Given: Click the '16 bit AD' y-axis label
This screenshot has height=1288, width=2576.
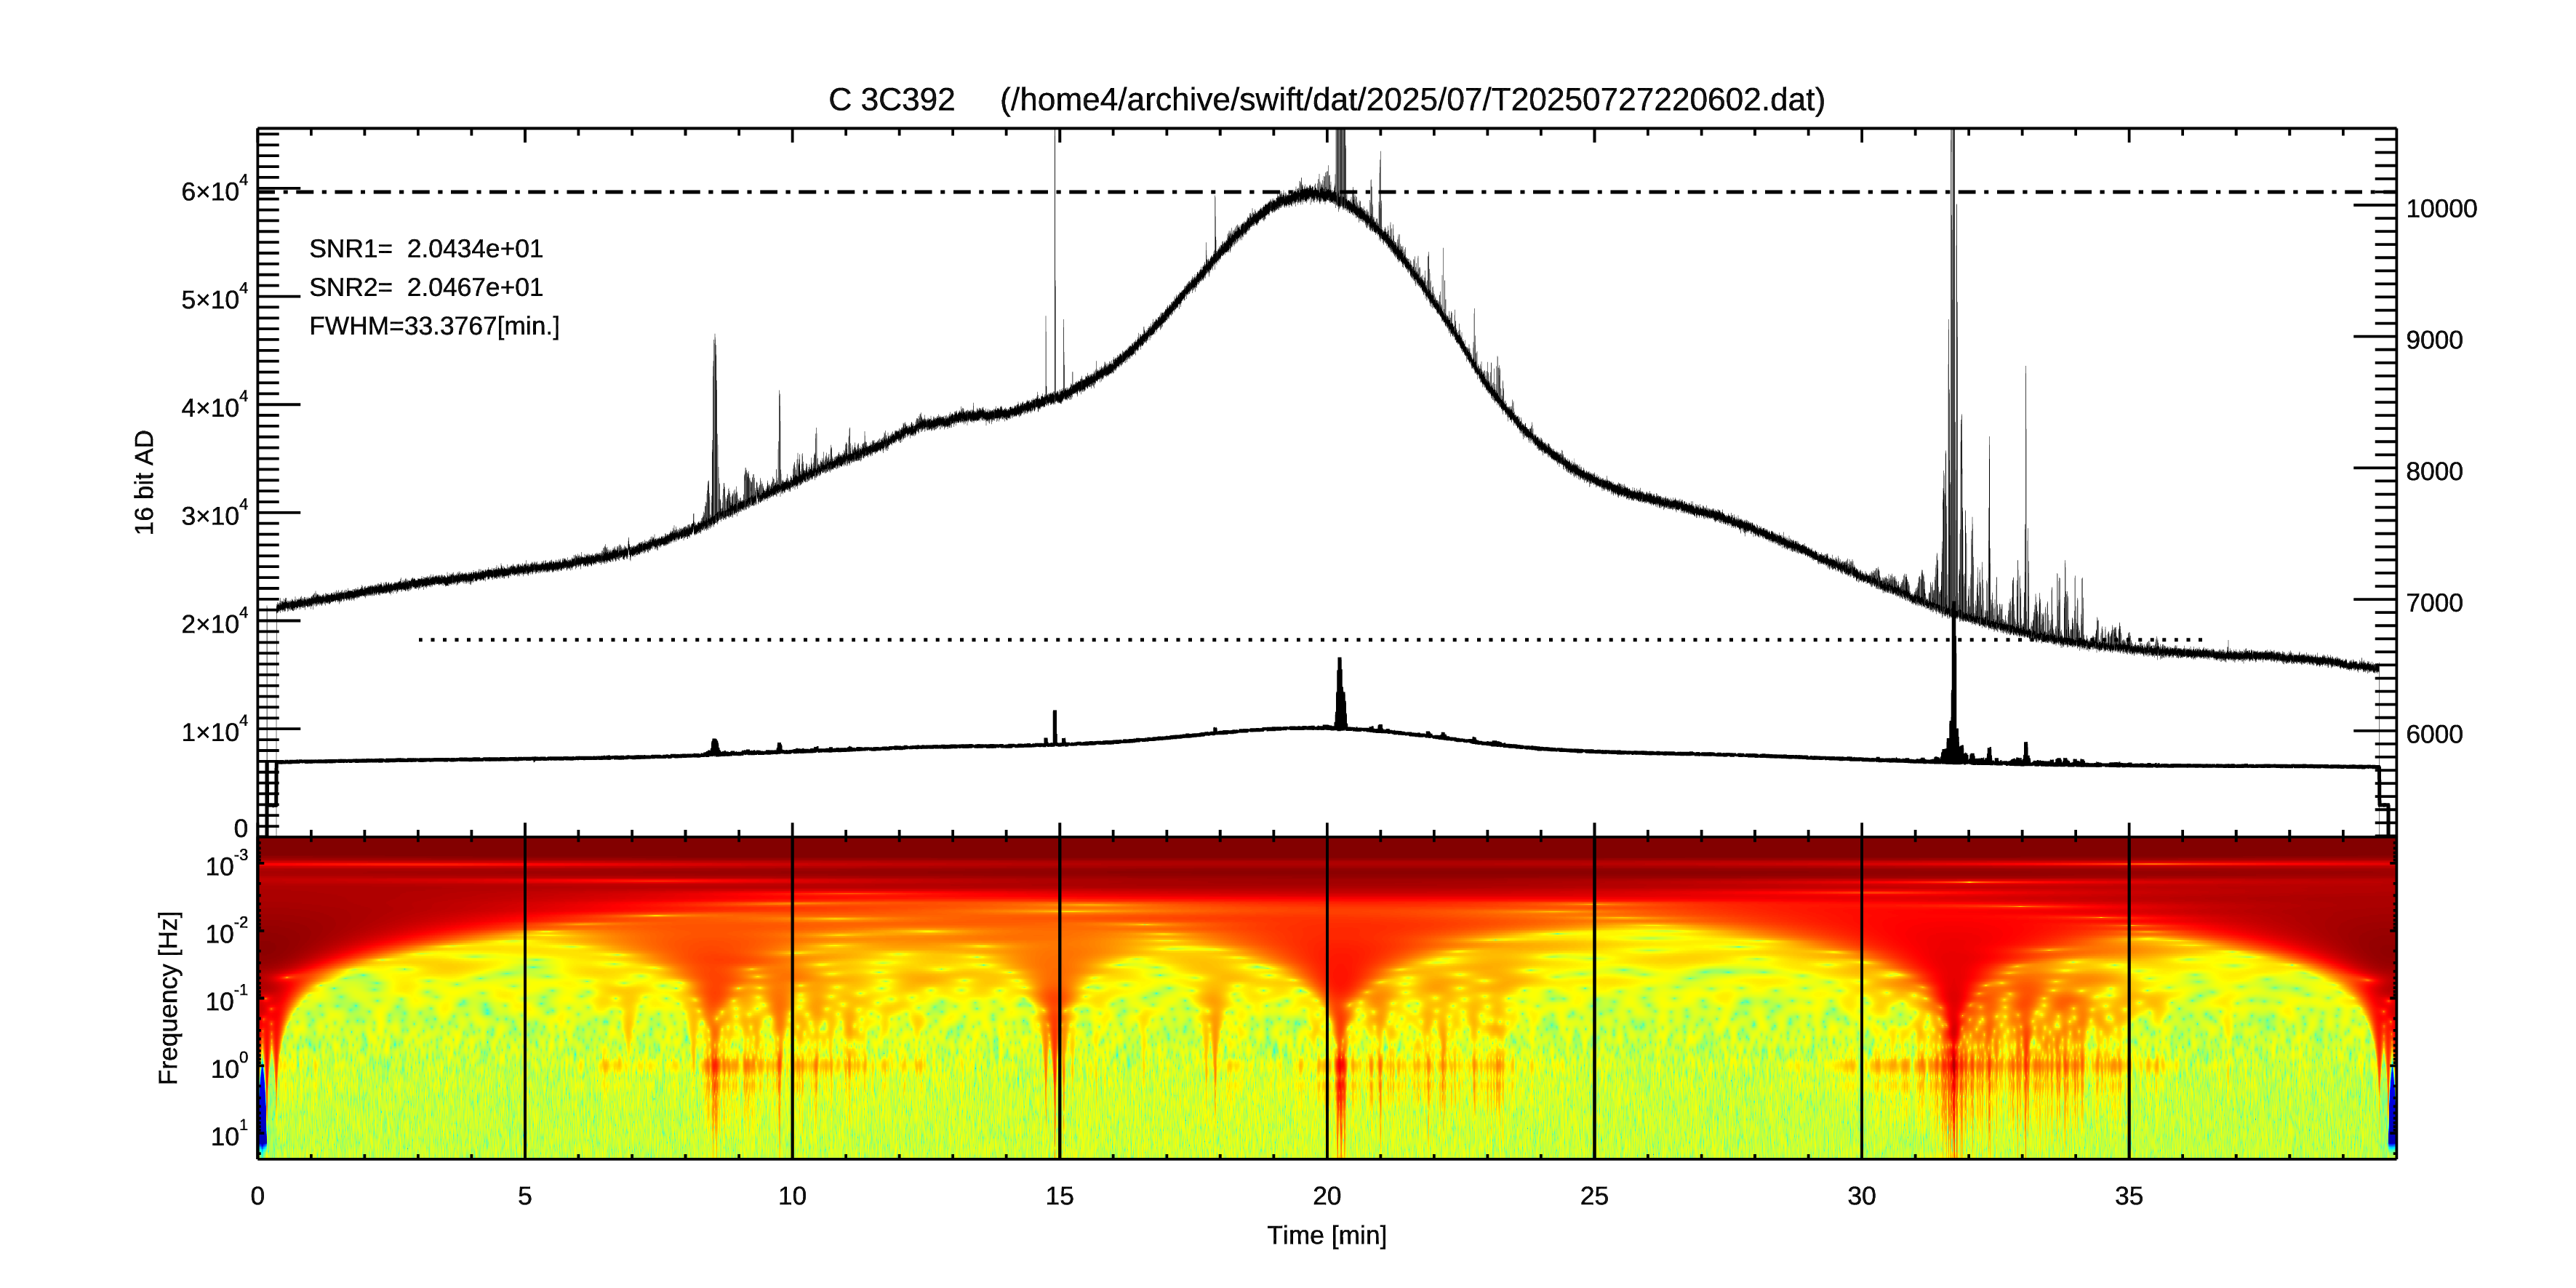Looking at the screenshot, I should pyautogui.click(x=145, y=482).
